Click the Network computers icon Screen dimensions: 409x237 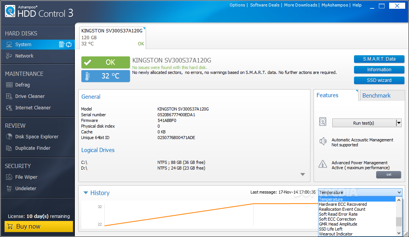9,56
